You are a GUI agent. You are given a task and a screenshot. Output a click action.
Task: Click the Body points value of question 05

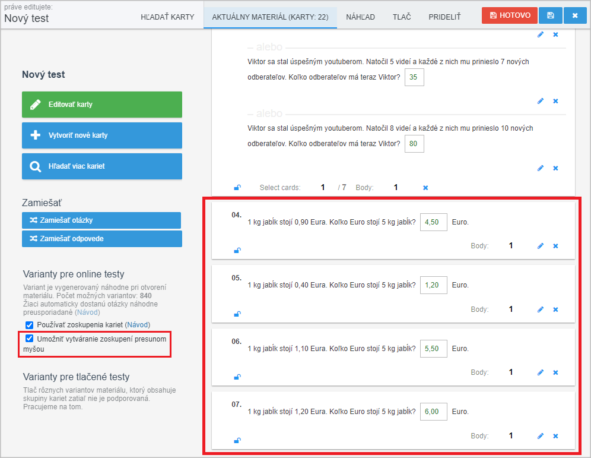511,309
